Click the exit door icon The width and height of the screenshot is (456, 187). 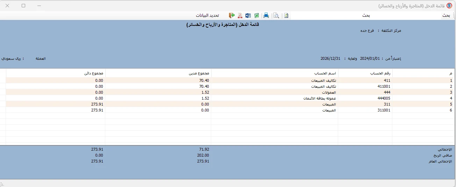pyautogui.click(x=231, y=15)
